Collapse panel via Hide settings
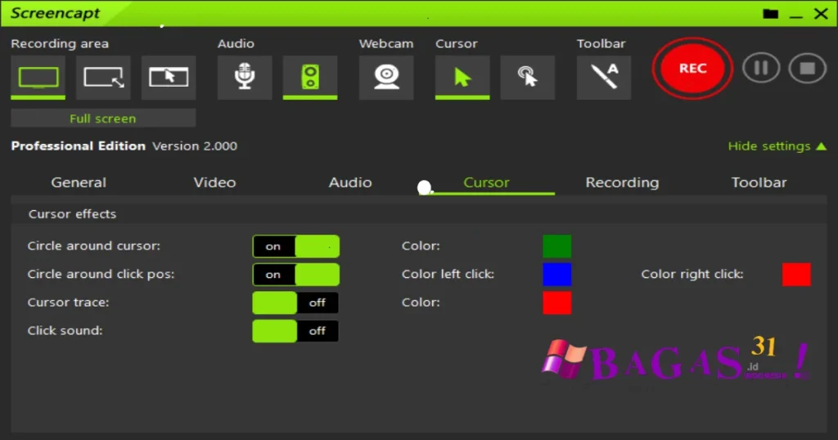838x440 pixels. pyautogui.click(x=777, y=146)
